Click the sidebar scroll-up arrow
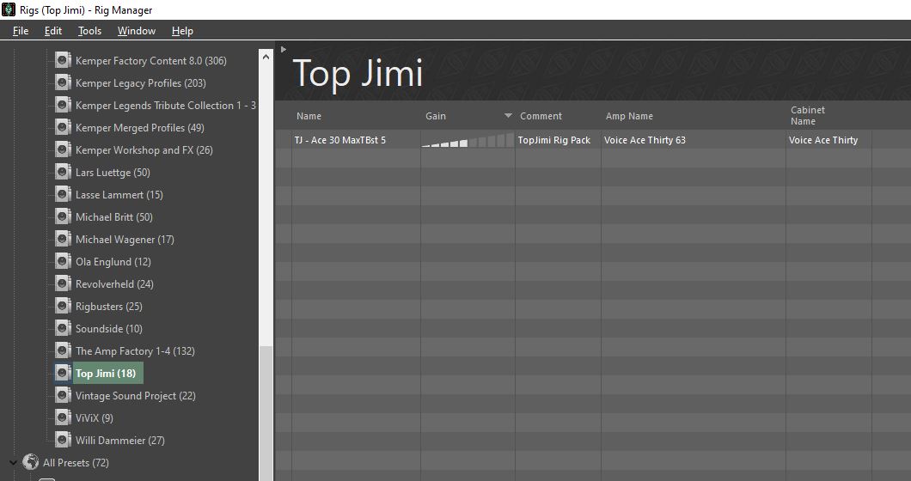This screenshot has height=481, width=911. pos(266,57)
